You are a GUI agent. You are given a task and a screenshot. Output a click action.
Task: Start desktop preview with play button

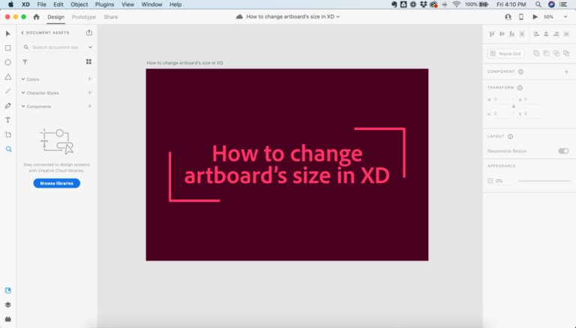535,17
